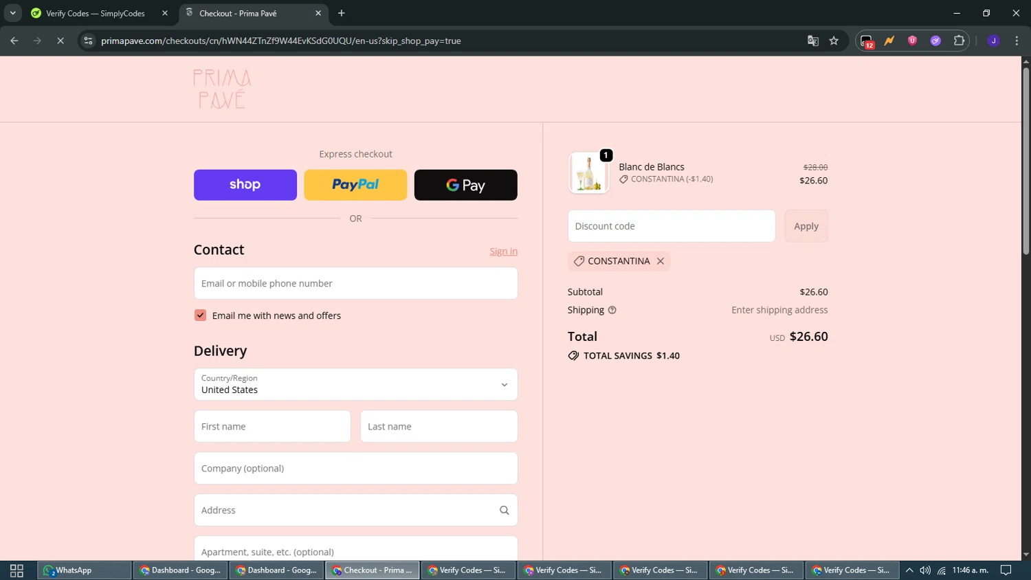The image size is (1031, 580).
Task: Open the purple circle extension icon
Action: [x=935, y=41]
